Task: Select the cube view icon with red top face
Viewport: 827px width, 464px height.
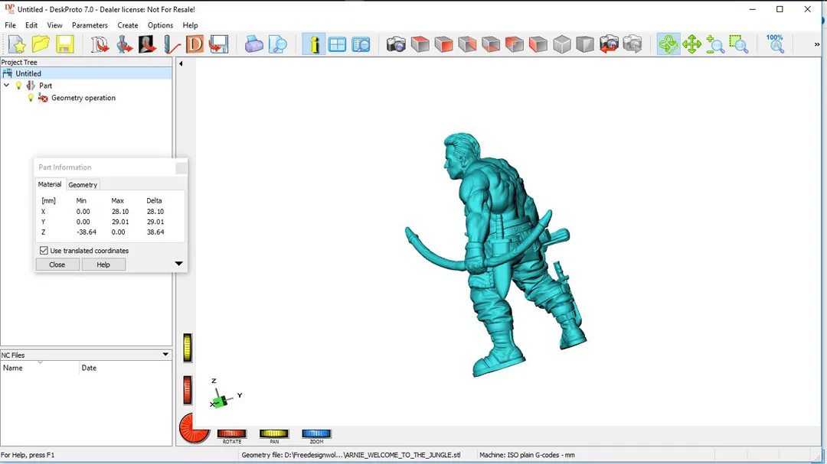Action: click(x=420, y=44)
